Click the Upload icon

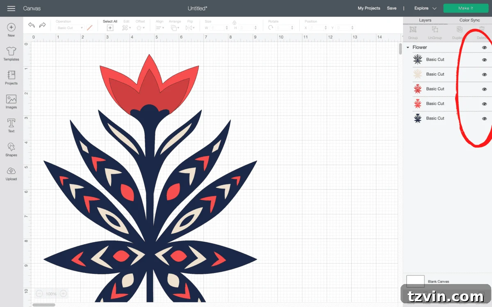pyautogui.click(x=11, y=171)
